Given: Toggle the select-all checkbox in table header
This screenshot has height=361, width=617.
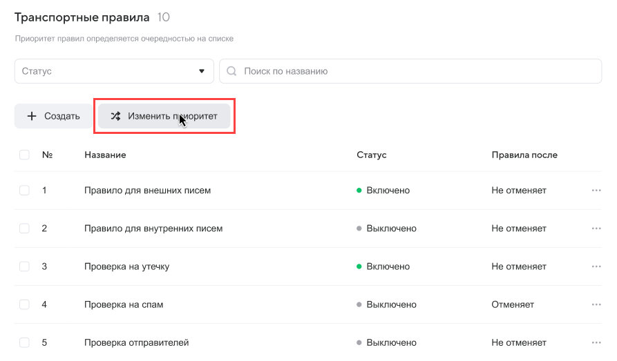Looking at the screenshot, I should pyautogui.click(x=24, y=155).
